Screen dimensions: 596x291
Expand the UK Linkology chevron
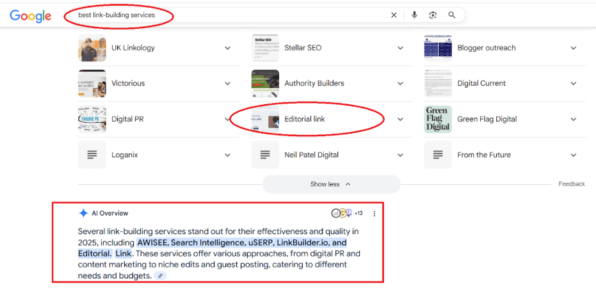[227, 48]
